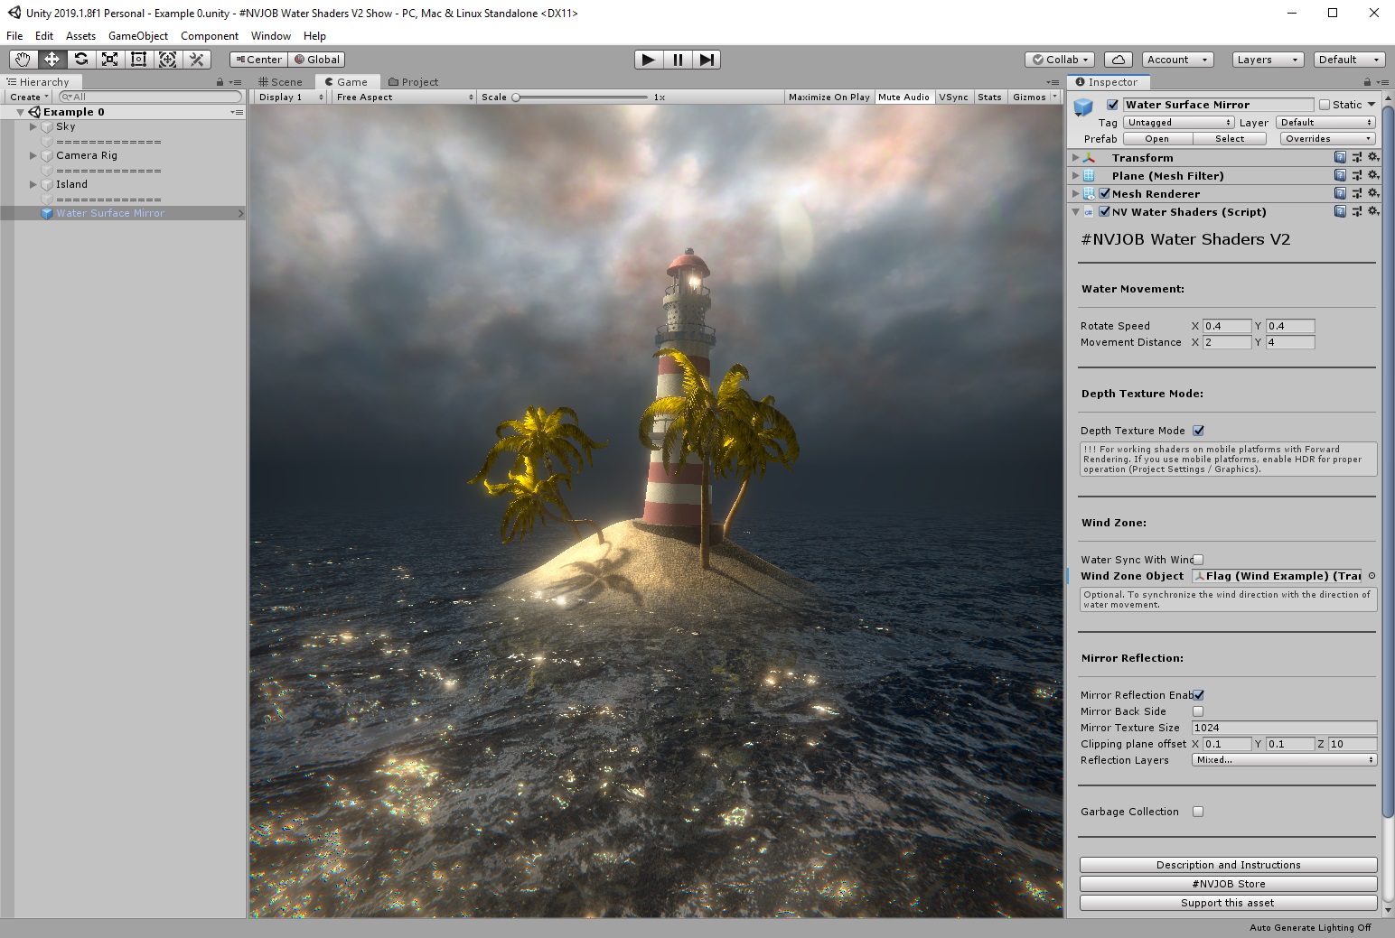1395x938 pixels.
Task: Open the Free Aspect dropdown
Action: 404,98
